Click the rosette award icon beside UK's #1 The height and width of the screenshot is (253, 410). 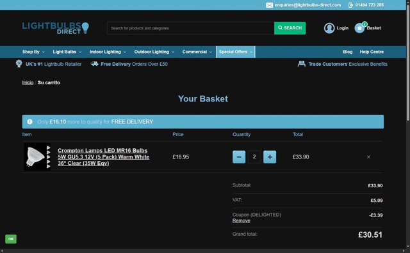click(19, 64)
